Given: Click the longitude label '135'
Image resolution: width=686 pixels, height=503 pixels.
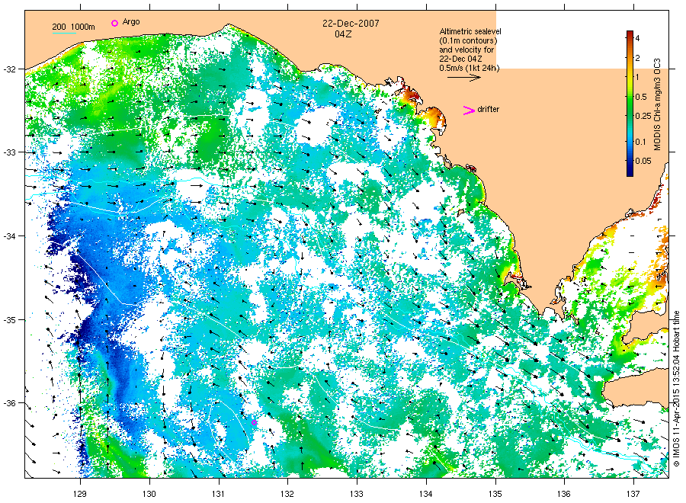Looking at the screenshot, I should tap(495, 495).
